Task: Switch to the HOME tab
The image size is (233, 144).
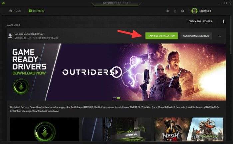Action: coord(15,11)
